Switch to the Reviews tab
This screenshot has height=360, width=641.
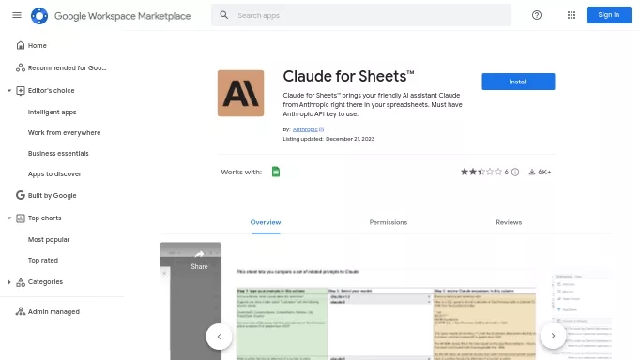pos(509,222)
